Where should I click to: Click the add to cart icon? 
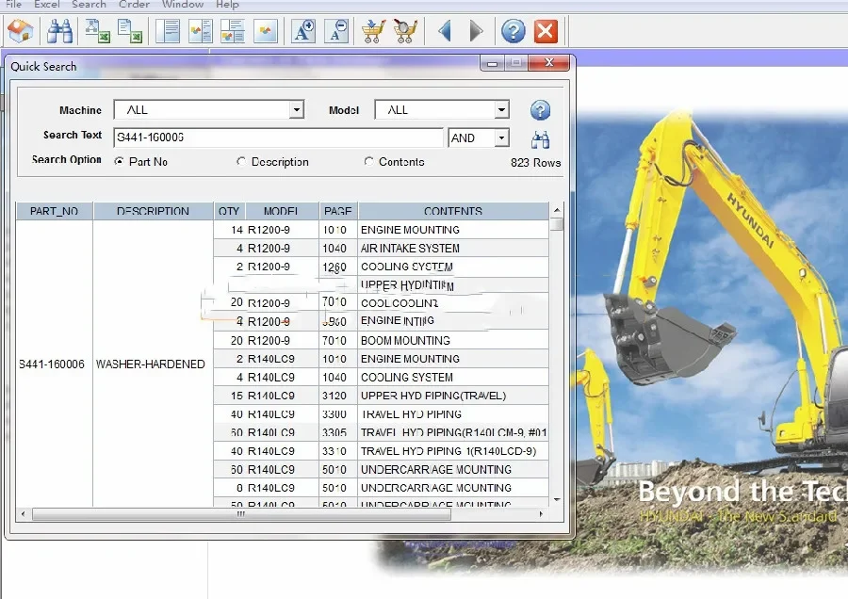(373, 31)
